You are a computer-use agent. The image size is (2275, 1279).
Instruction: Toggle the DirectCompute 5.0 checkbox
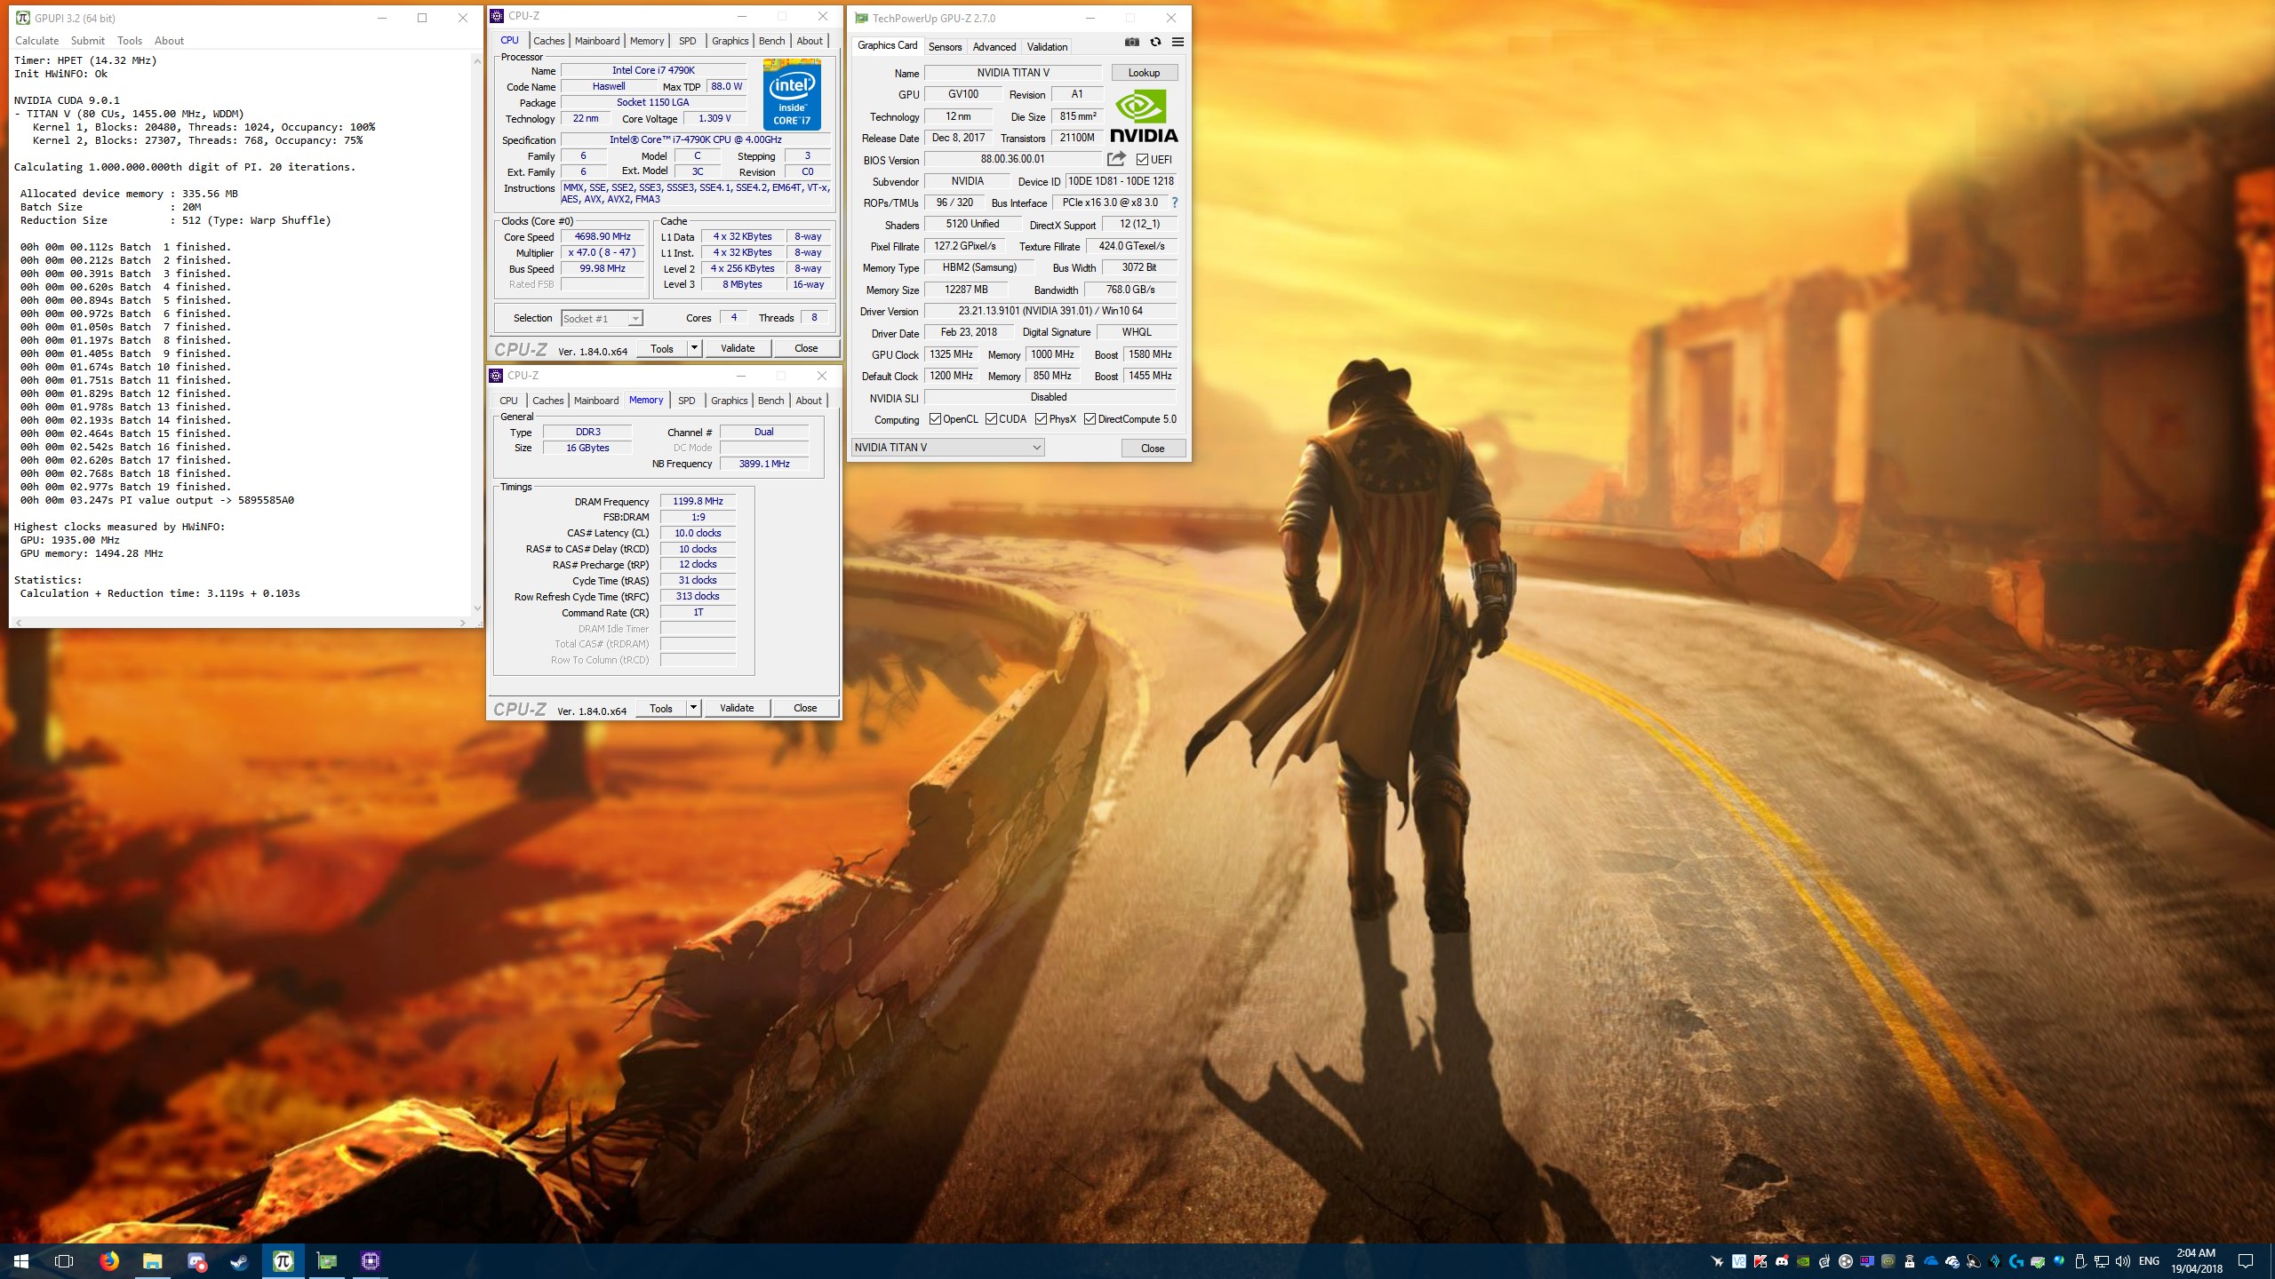(1090, 419)
